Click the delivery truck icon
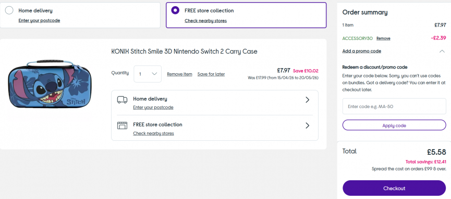This screenshot has height=199, width=451. (122, 100)
